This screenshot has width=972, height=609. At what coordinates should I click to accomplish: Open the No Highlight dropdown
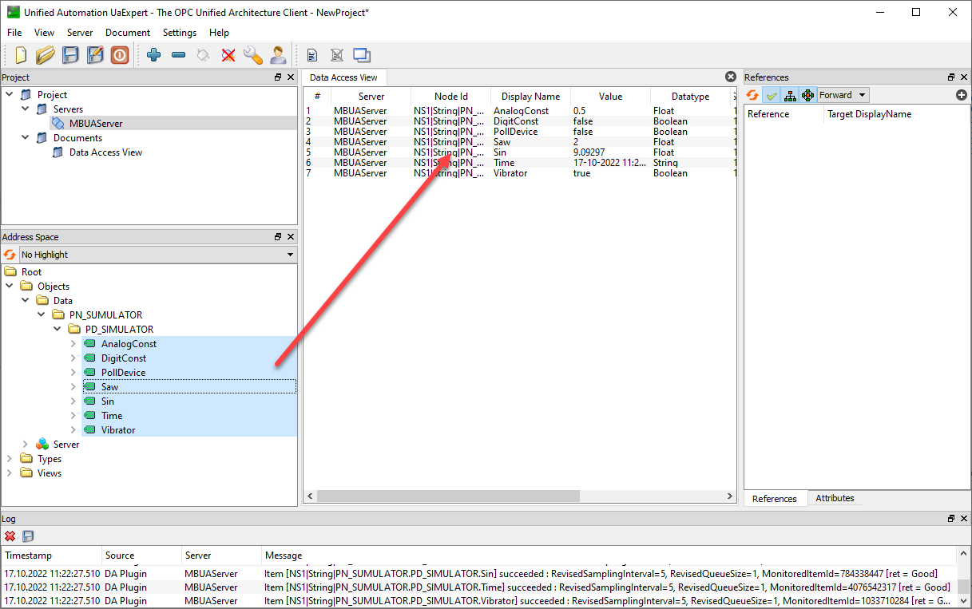coord(158,255)
